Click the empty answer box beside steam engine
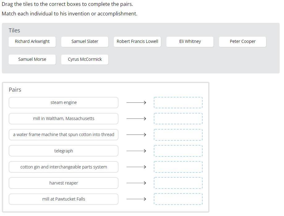This screenshot has width=284, height=216. 178,102
